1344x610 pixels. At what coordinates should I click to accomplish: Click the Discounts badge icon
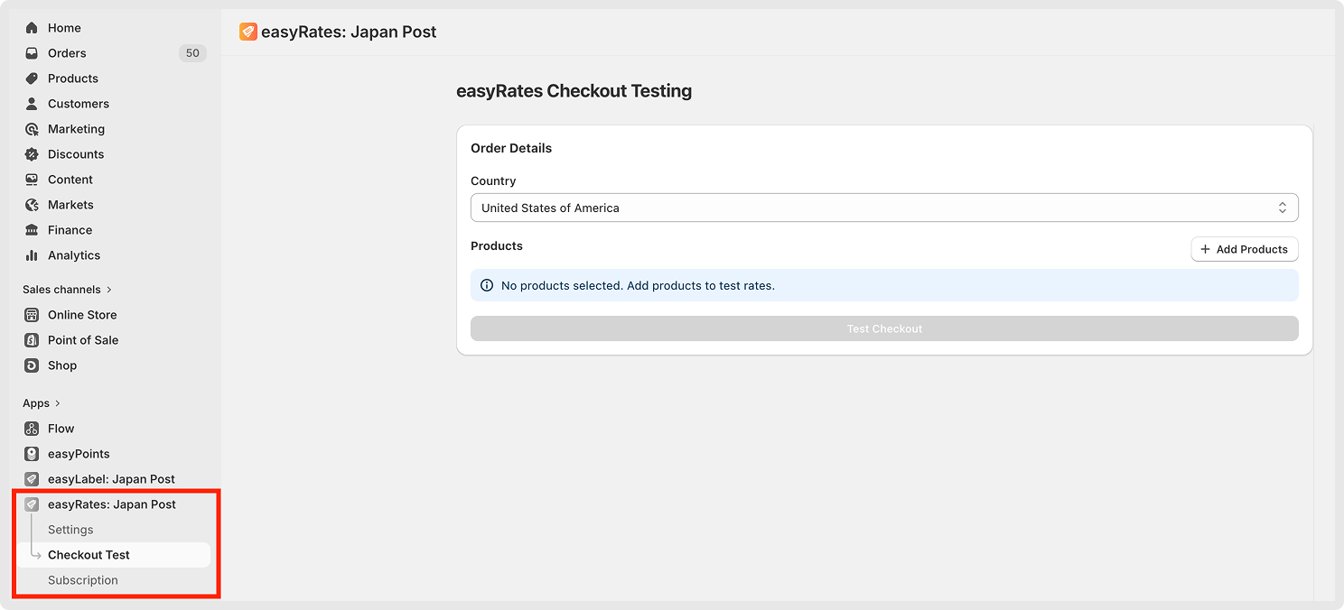click(x=32, y=154)
